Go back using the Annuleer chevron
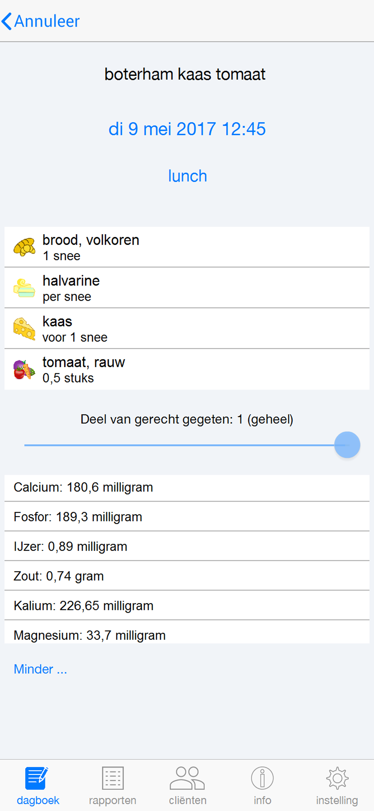 [x=7, y=21]
